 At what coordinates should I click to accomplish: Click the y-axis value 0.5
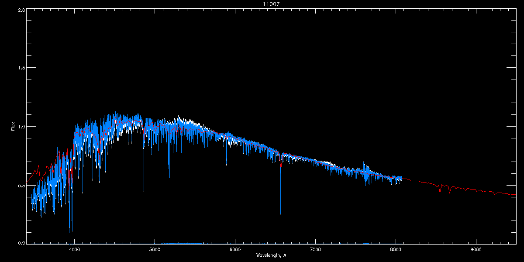tap(21, 185)
